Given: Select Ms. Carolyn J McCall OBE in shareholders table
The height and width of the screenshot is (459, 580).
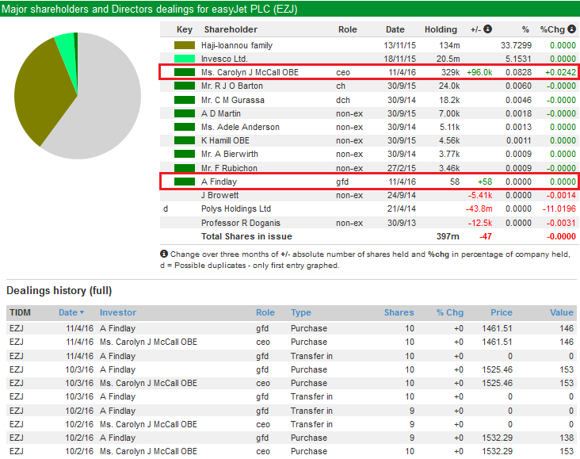Looking at the screenshot, I should (250, 72).
